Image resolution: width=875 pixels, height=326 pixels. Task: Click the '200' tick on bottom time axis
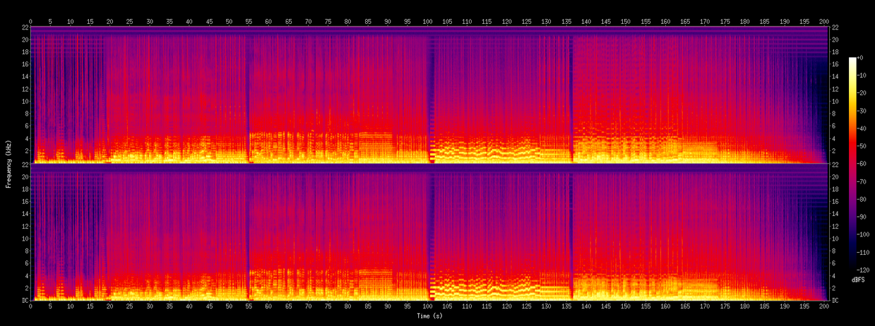pos(824,307)
